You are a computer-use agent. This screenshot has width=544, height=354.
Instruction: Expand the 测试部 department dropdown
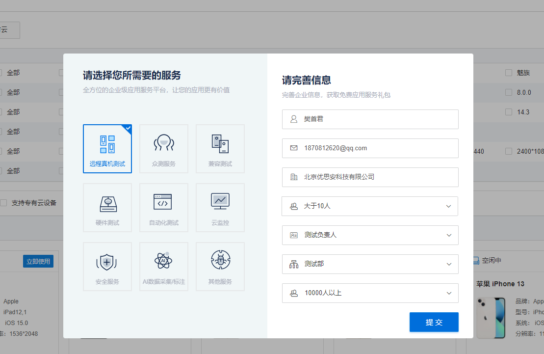point(370,264)
